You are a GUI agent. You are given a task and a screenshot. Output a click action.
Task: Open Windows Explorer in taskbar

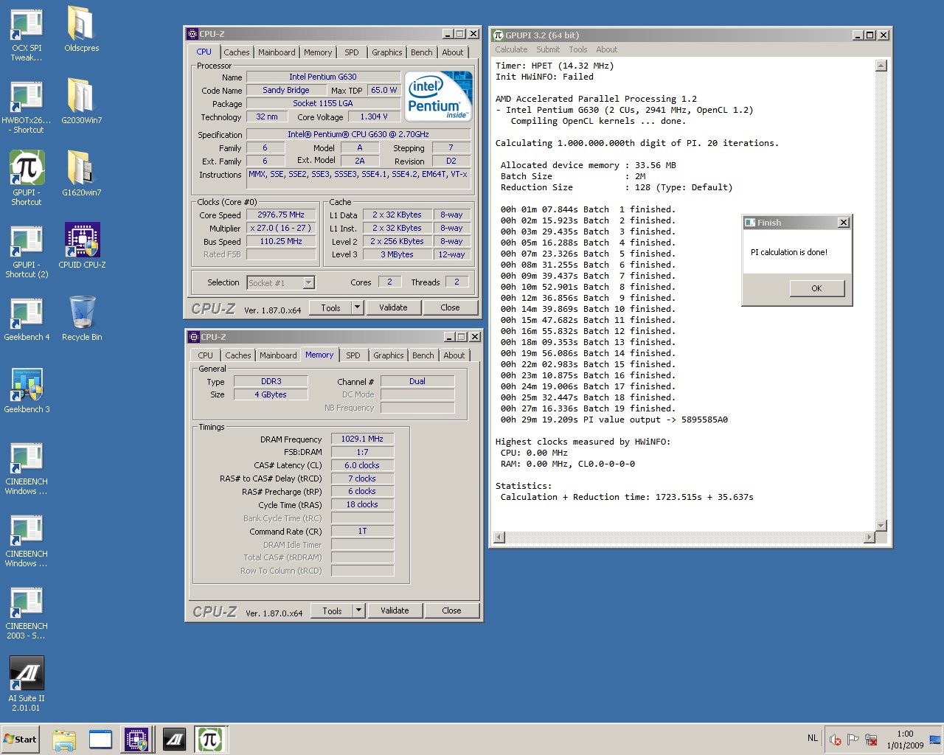(x=64, y=740)
